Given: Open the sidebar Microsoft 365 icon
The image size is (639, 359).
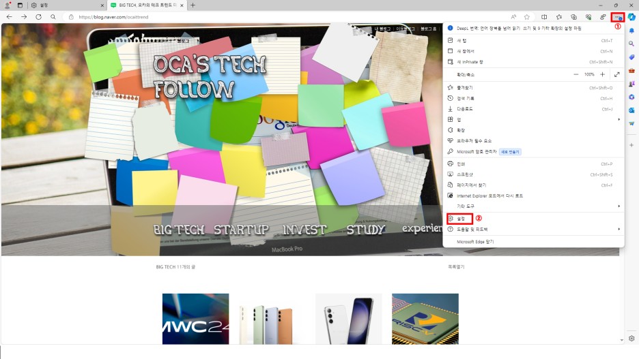Looking at the screenshot, I should pyautogui.click(x=631, y=97).
